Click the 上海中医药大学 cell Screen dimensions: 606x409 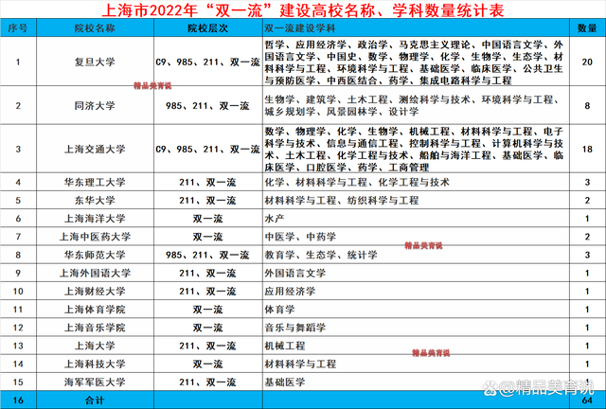coord(95,237)
